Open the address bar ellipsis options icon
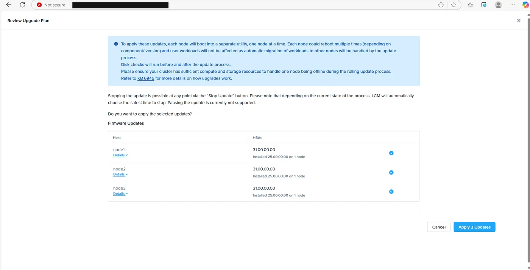Viewport: 530px width, 270px height. pos(441,5)
